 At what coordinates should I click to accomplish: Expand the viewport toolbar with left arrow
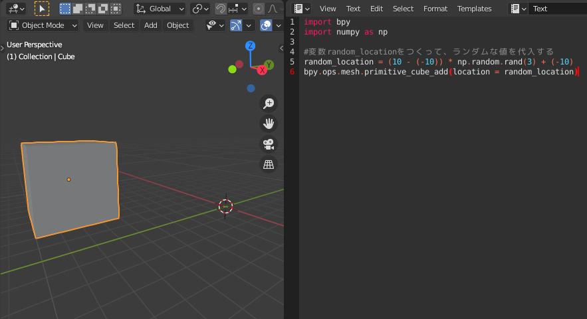click(2, 48)
